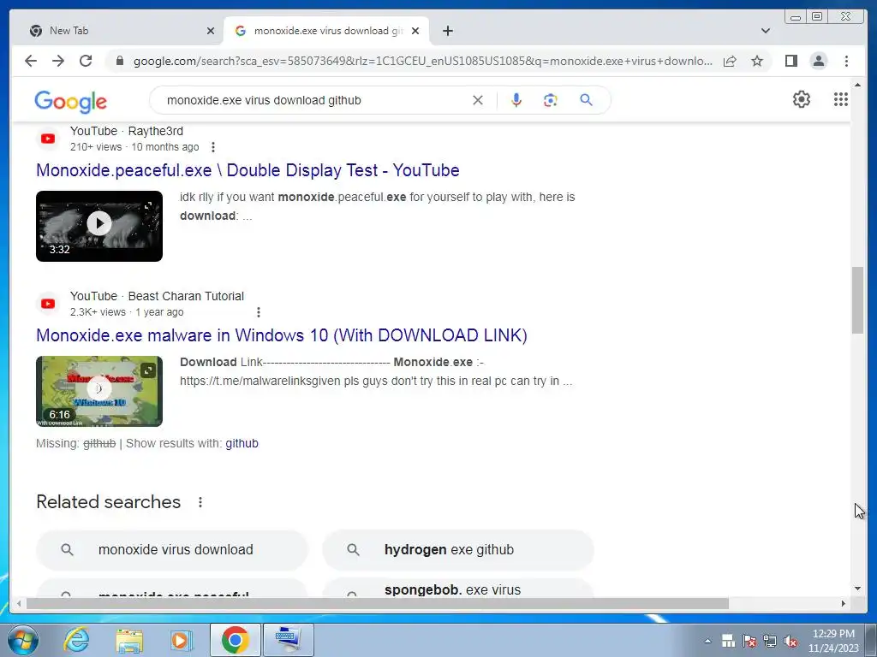Click the horizontal scrollbar left arrow

click(19, 603)
